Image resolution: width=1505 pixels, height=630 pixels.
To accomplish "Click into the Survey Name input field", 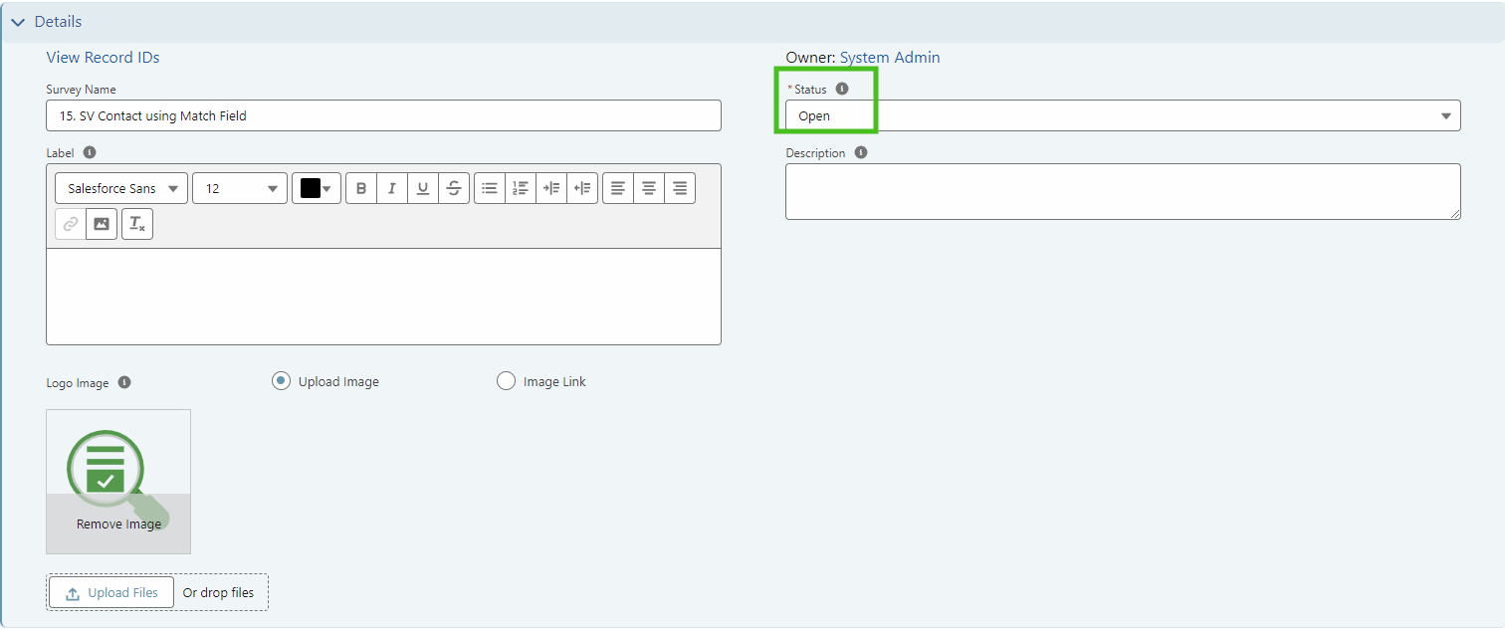I will (383, 115).
